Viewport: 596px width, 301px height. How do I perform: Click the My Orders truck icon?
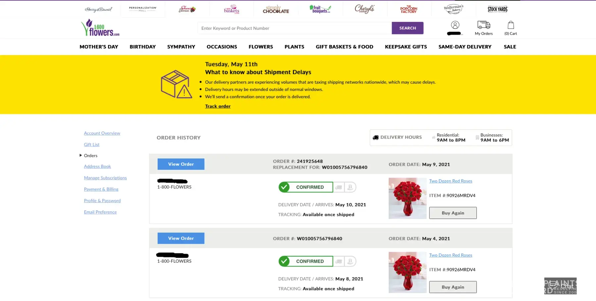pos(483,25)
